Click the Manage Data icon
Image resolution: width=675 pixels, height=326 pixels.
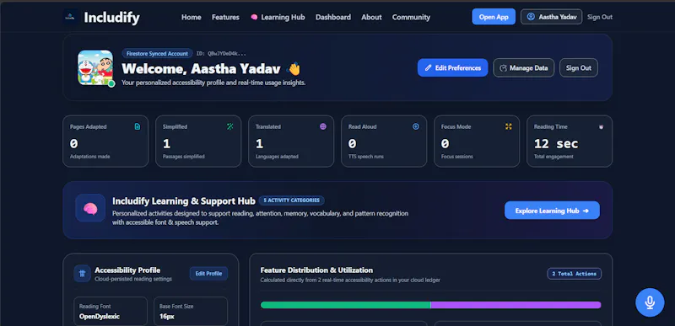(x=503, y=68)
